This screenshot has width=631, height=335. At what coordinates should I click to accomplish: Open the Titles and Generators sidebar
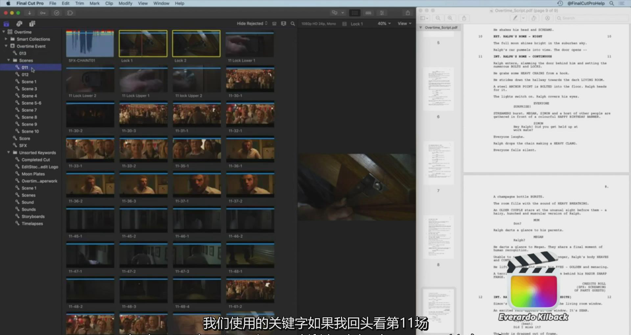click(x=32, y=24)
